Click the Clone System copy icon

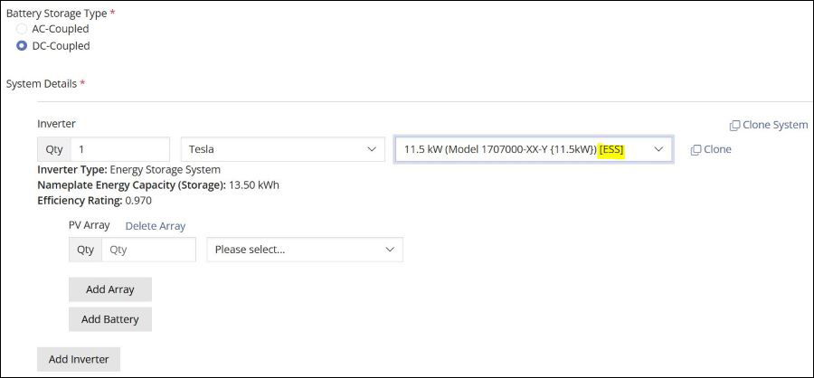click(734, 125)
